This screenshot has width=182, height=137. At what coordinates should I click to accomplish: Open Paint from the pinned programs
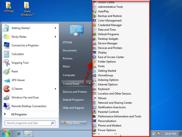tap(15, 72)
